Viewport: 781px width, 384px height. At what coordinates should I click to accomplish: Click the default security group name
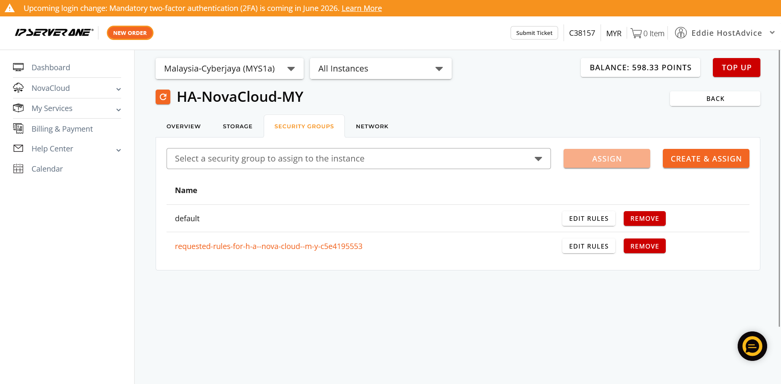187,218
